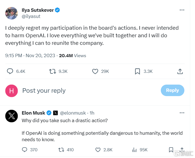The image size is (195, 158).
Task: Repost Ilya Sutskever's tweet
Action: click(52, 71)
